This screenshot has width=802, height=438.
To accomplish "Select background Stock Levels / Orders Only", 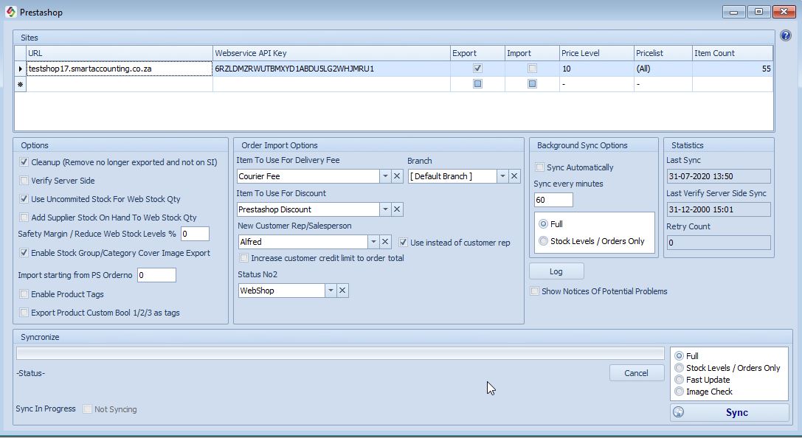I will point(543,240).
